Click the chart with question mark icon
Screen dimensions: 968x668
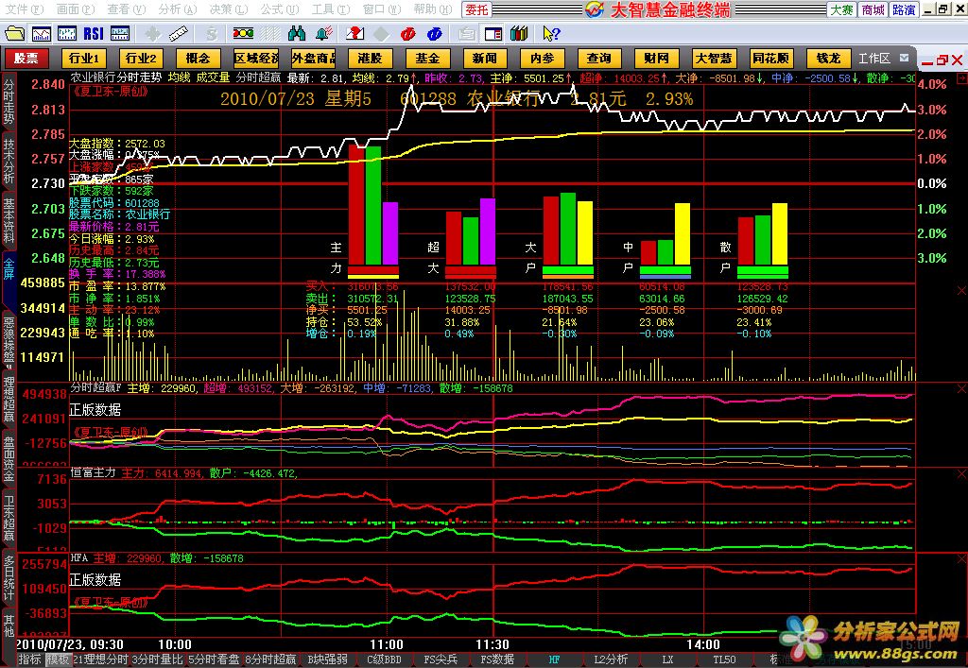click(355, 33)
